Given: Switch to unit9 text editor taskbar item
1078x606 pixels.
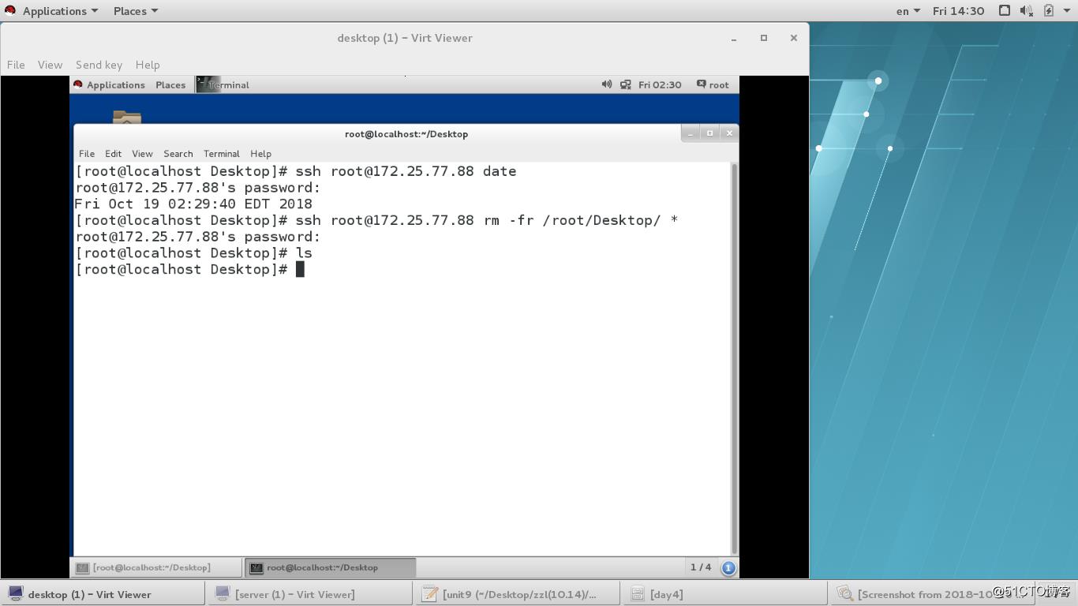Looking at the screenshot, I should pos(517,594).
